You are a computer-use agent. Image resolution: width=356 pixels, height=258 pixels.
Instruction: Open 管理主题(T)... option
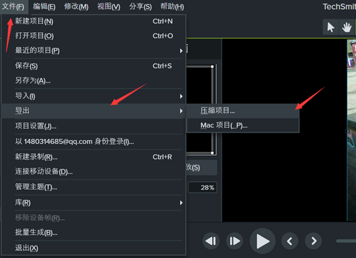(94, 187)
